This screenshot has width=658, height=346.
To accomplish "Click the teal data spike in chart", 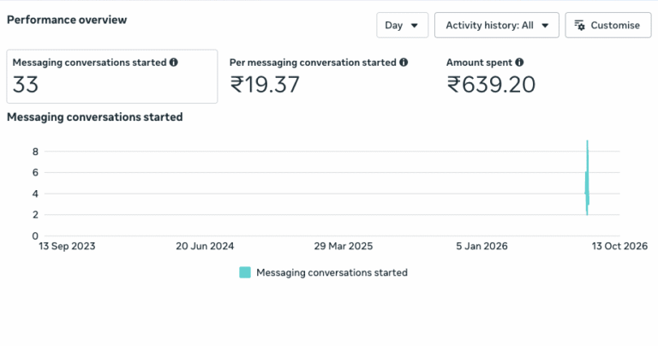I will pyautogui.click(x=587, y=178).
